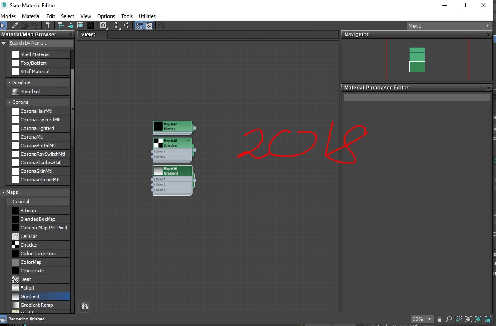Close the Navigator panel
This screenshot has height=326, width=496.
488,35
